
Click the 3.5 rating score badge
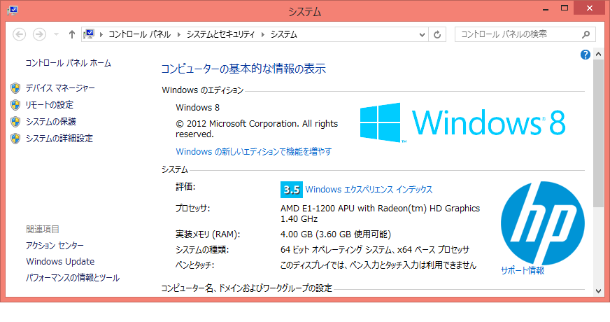[x=292, y=190]
